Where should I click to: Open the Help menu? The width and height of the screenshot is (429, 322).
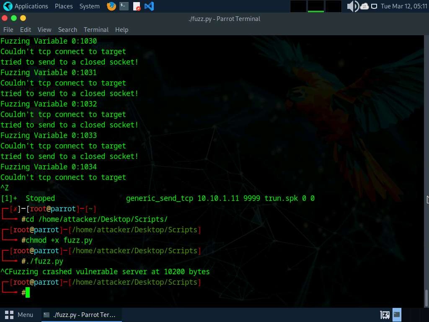(x=121, y=30)
